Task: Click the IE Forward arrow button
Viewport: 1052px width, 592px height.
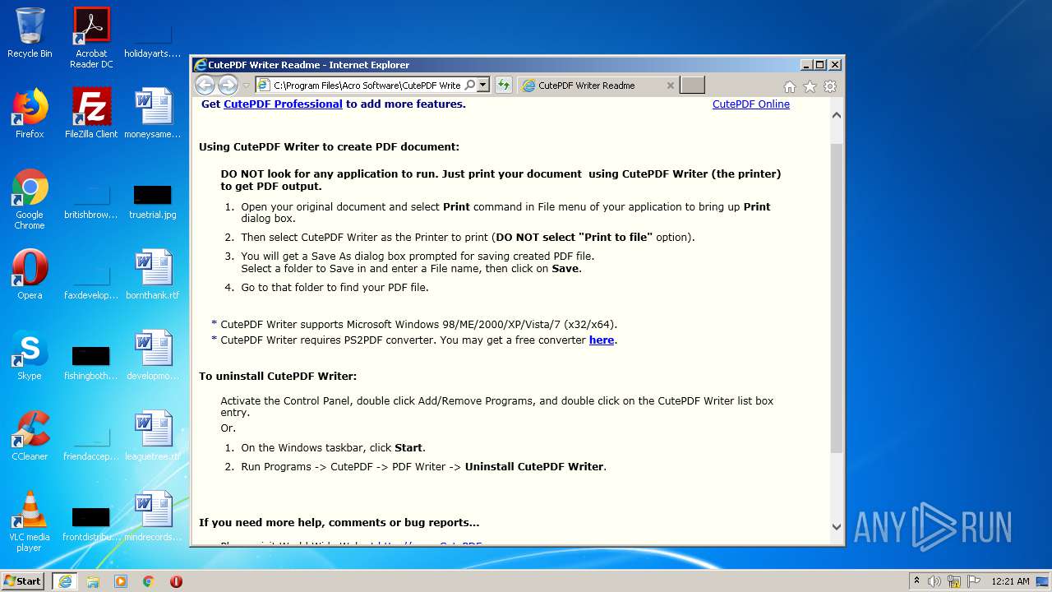Action: pos(228,85)
